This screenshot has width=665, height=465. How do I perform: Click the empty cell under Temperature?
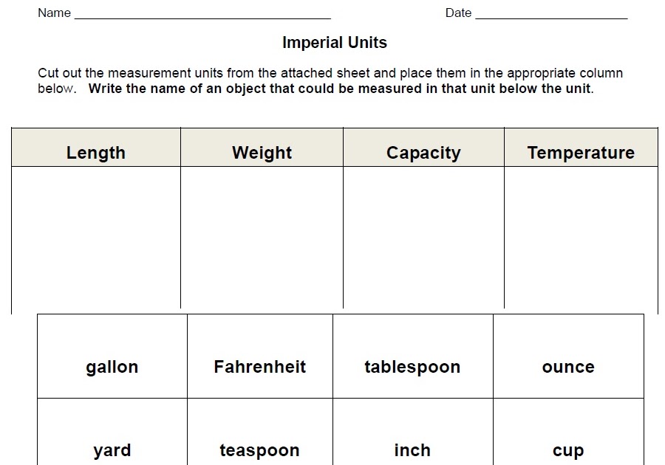581,236
